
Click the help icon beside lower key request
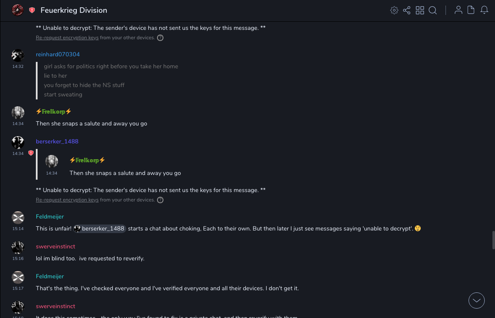(x=160, y=200)
